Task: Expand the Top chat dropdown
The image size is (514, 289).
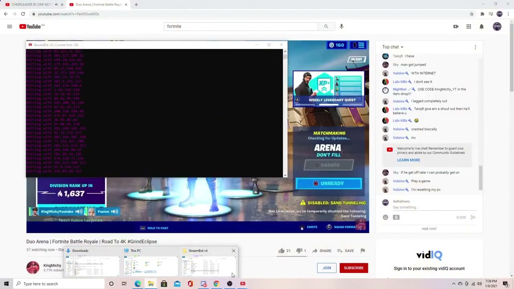Action: coord(393,47)
